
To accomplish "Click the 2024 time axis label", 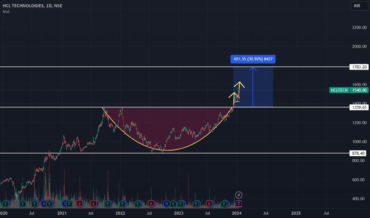I will click(x=237, y=213).
